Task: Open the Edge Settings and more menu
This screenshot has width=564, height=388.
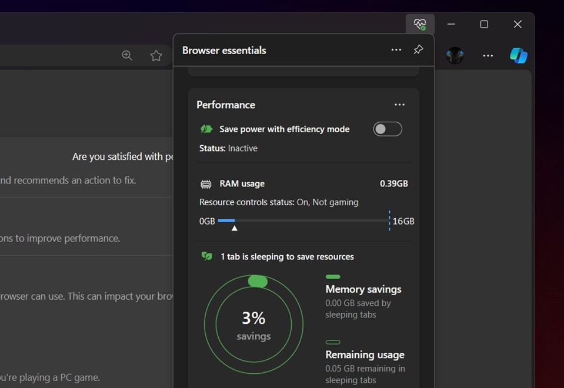Action: [488, 56]
